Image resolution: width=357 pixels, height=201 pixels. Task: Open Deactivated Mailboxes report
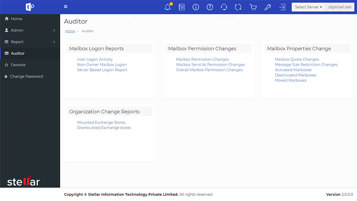click(296, 75)
